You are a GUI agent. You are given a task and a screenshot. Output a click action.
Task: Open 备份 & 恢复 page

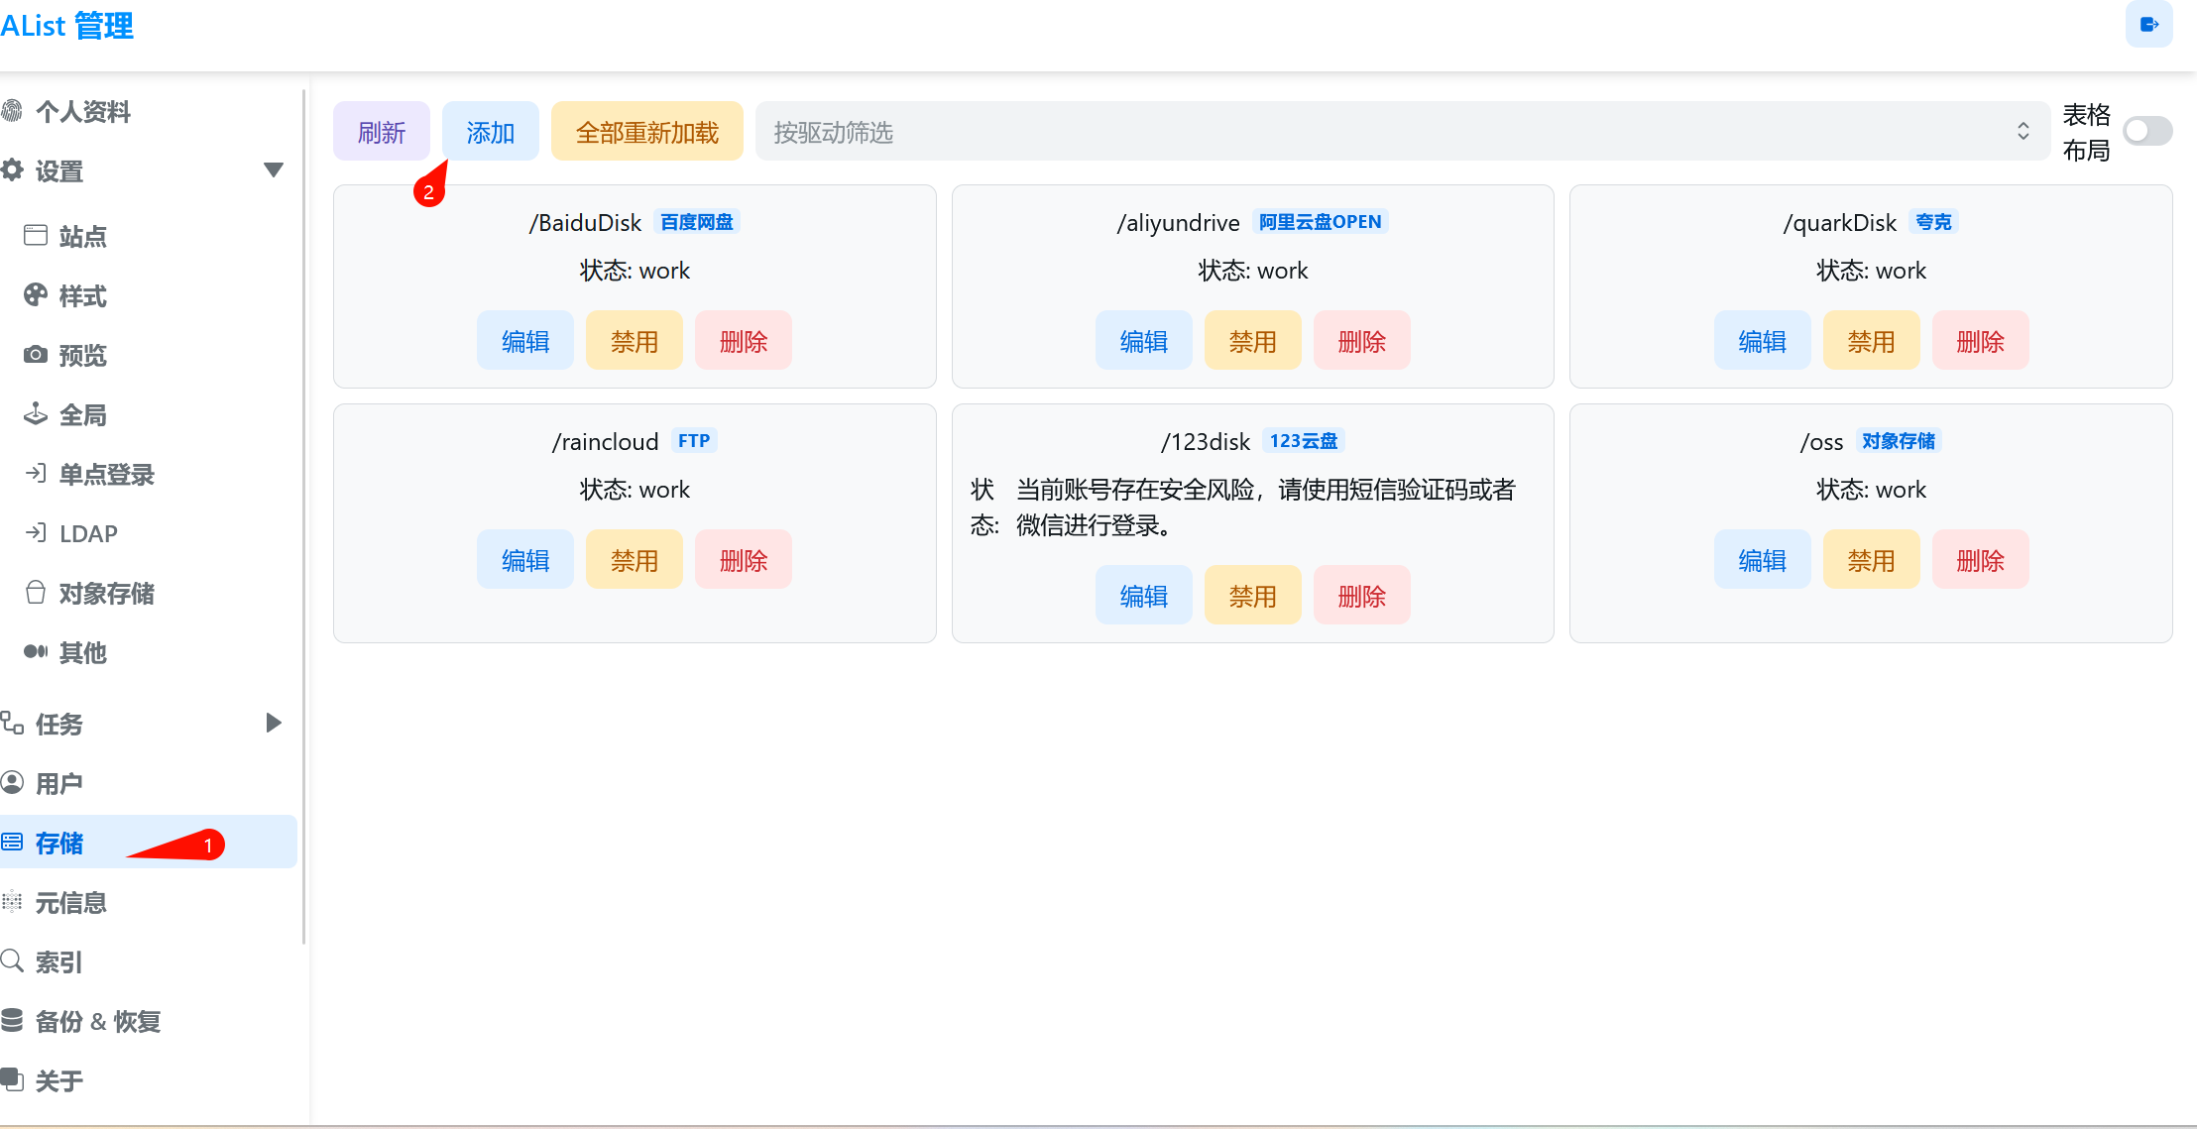(x=98, y=1022)
